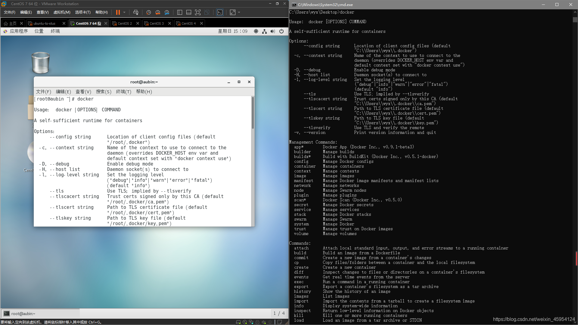Toggle the console view button
Image resolution: width=578 pixels, height=325 pixels.
pos(220,12)
